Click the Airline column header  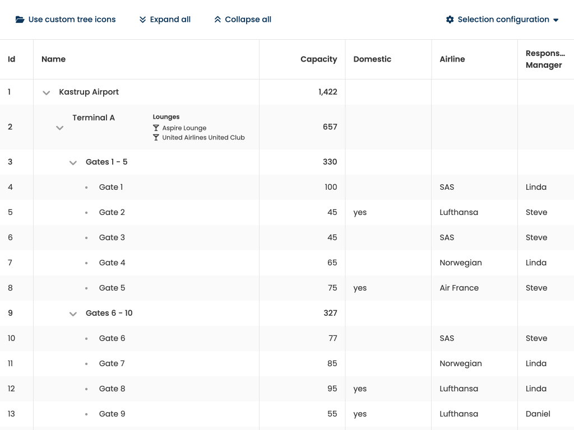(452, 59)
